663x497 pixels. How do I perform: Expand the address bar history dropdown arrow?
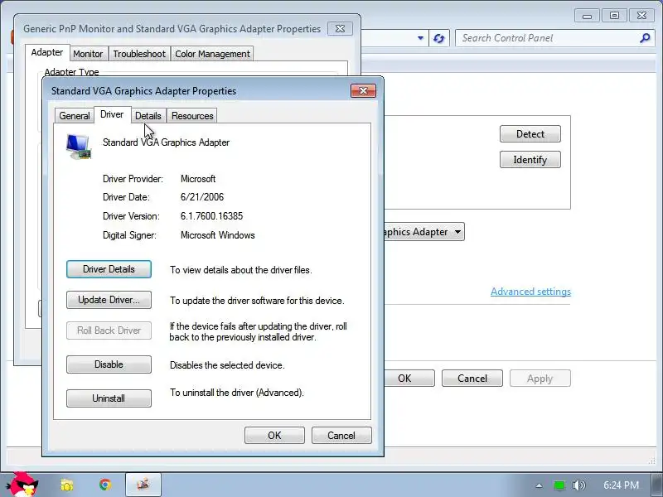click(x=420, y=38)
